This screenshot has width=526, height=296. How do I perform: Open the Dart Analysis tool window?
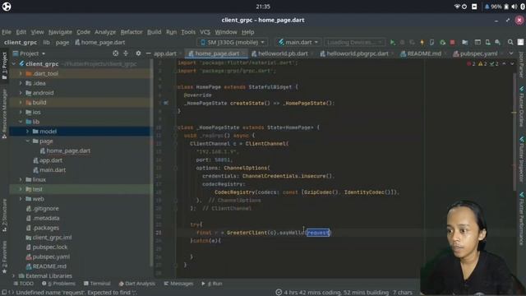pos(137,284)
